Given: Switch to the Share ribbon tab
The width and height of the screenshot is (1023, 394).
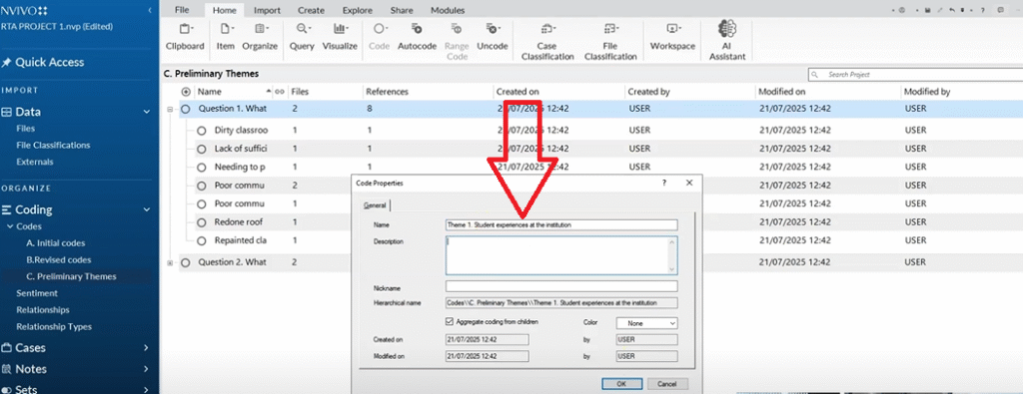Looking at the screenshot, I should tap(402, 10).
